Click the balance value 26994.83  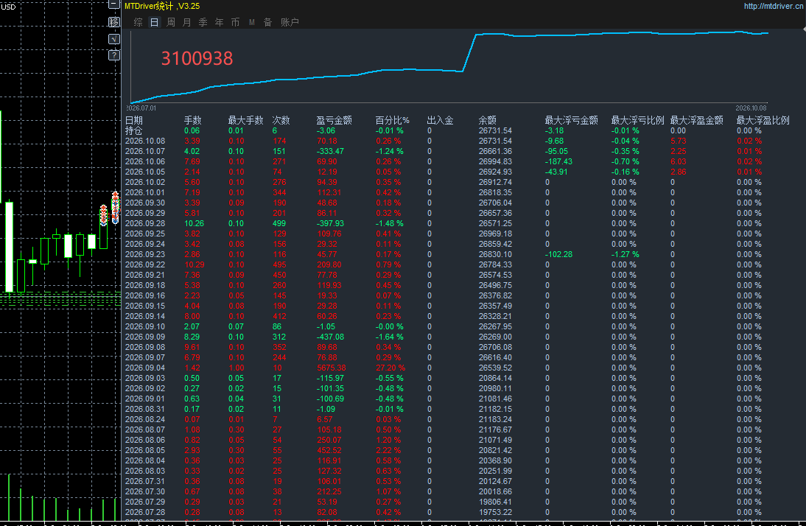[495, 161]
